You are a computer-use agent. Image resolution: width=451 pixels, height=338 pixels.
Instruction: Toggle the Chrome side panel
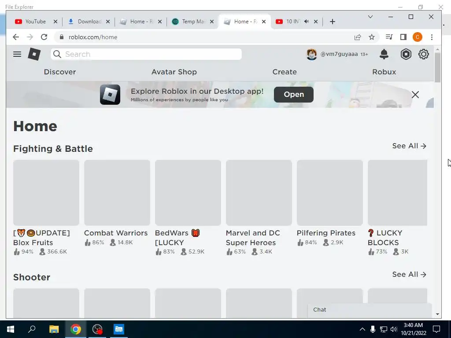pyautogui.click(x=403, y=37)
